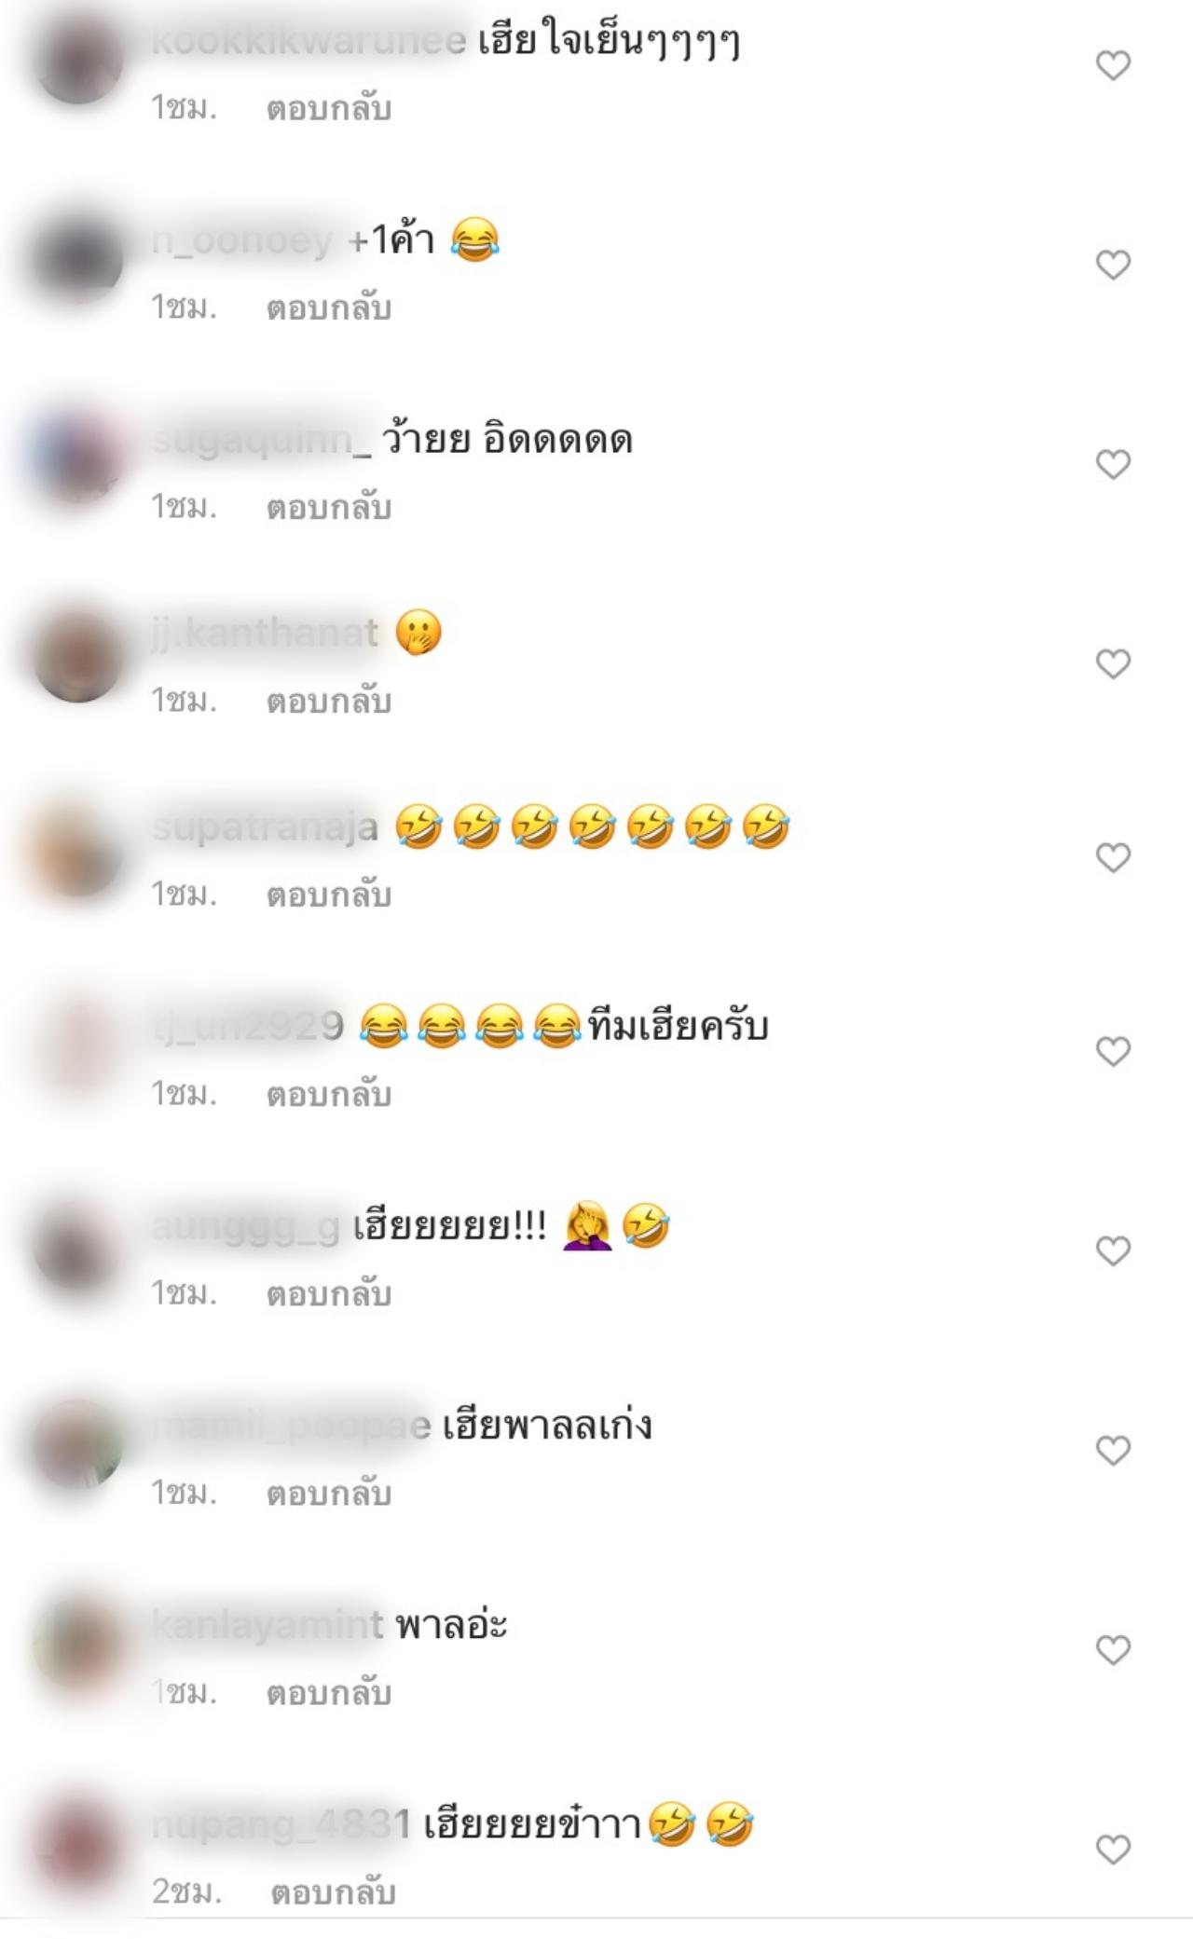Heart the 'เฮียพาลลเก่ง' comment
1193x1939 pixels.
tap(1113, 1450)
